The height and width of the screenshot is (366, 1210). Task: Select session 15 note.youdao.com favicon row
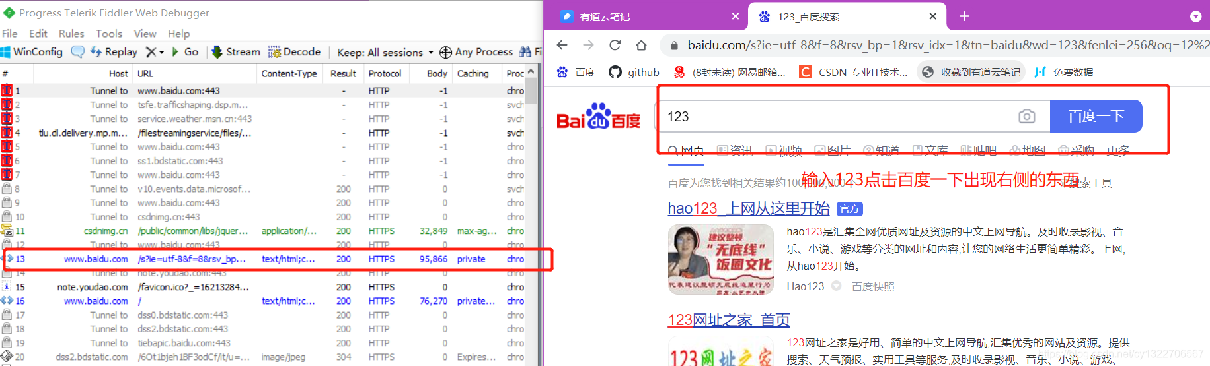tap(263, 287)
